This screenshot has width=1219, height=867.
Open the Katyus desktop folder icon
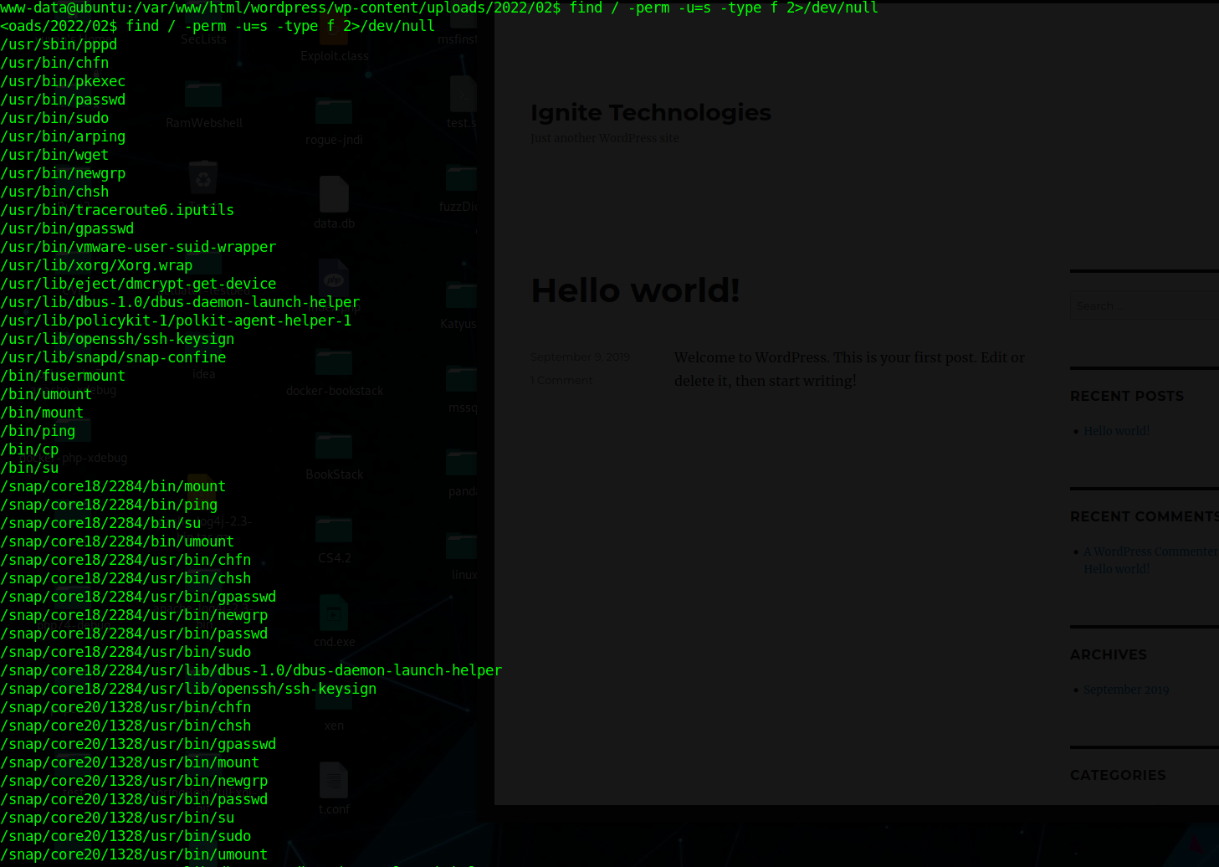coord(460,296)
